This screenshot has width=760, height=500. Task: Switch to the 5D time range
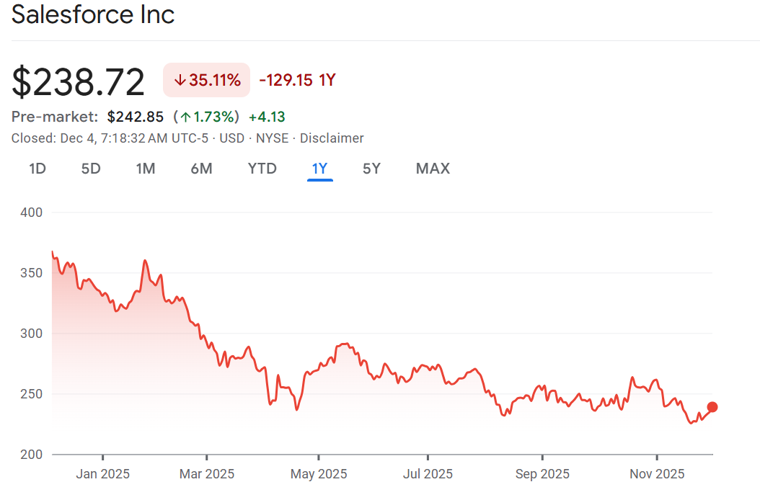[91, 169]
